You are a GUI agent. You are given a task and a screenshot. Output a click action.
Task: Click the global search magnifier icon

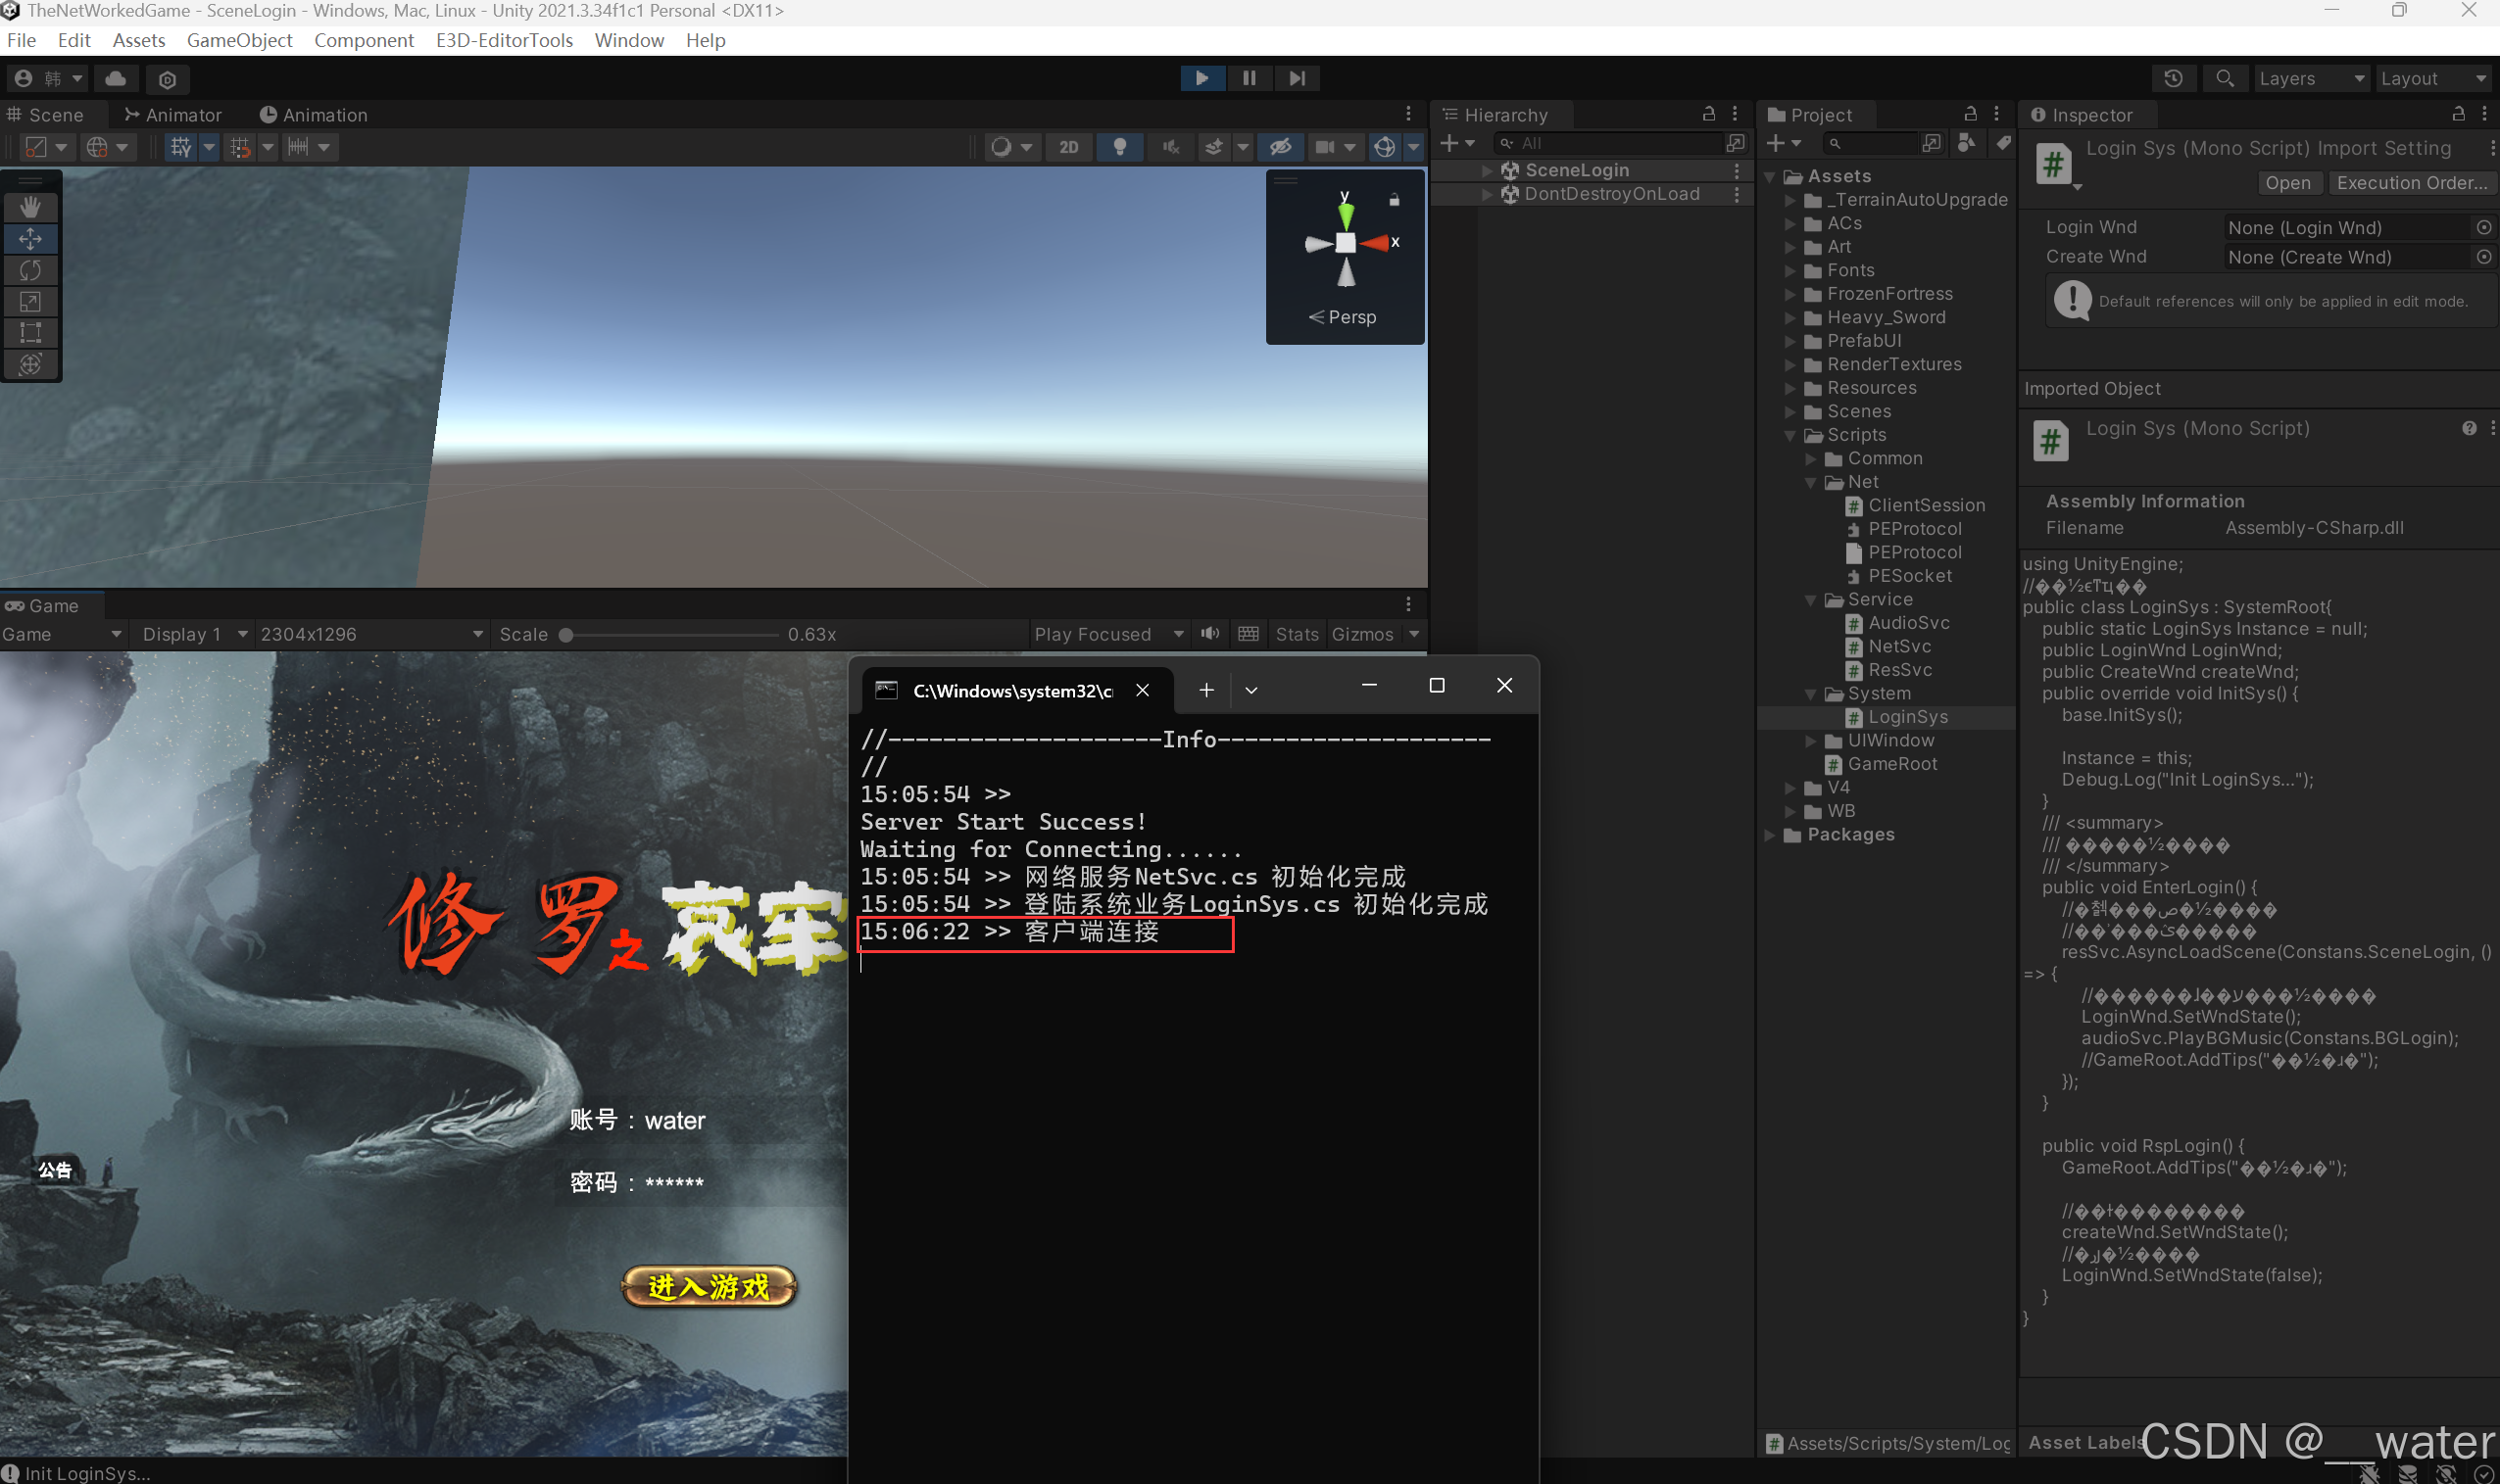(2224, 78)
